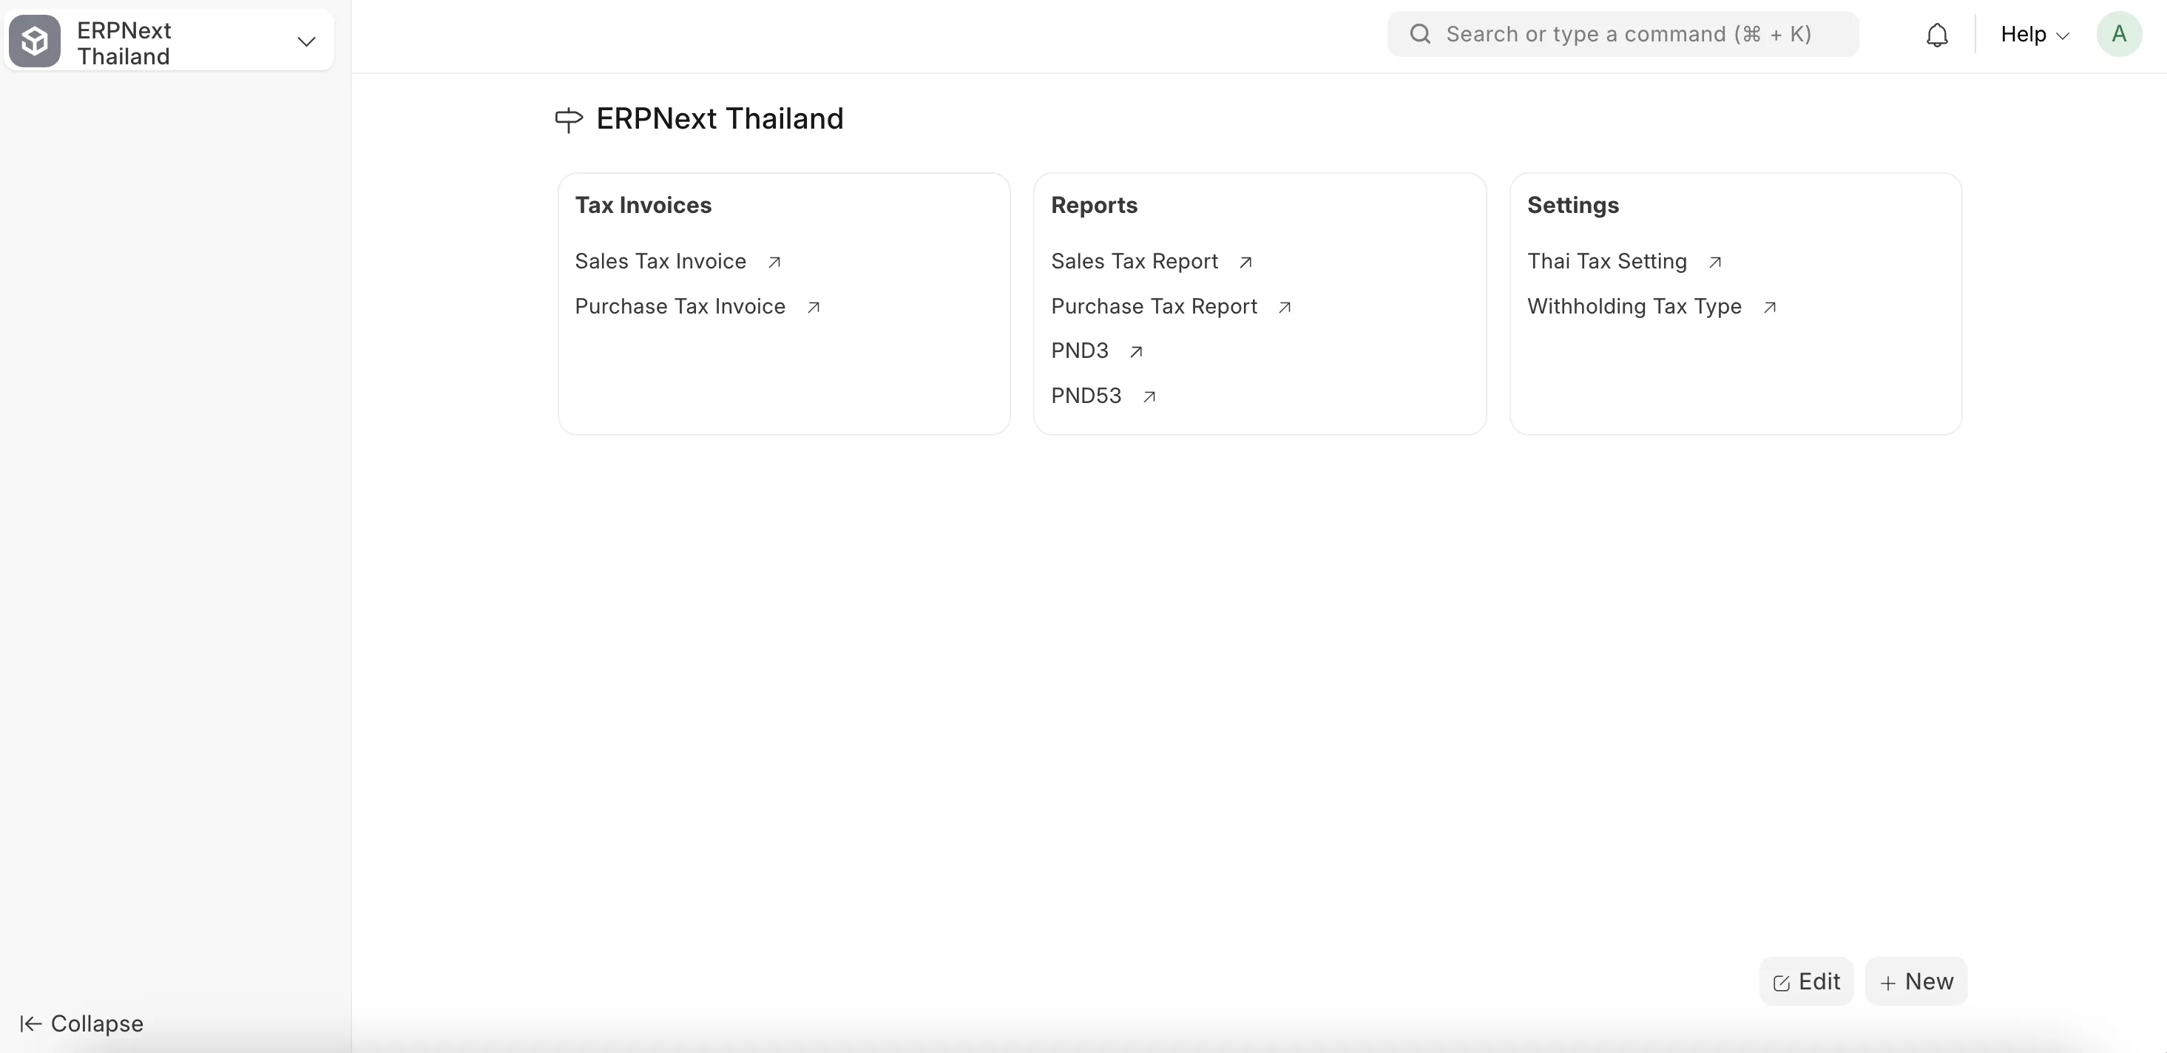Click the signpost icon beside ERPNext Thailand title

point(569,120)
